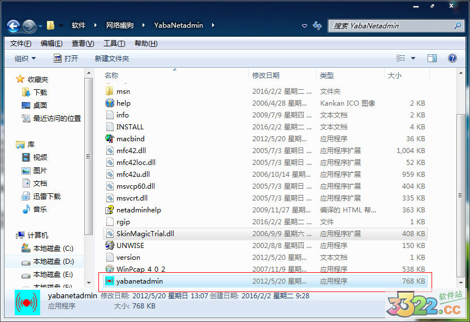Screen dimensions: 470x322
Task: Click the 打开 toolbar button
Action: click(66, 58)
